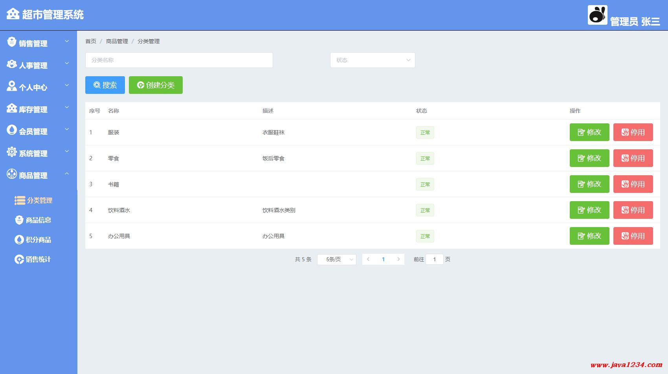Click the 正常 status tag for 书籍
The height and width of the screenshot is (374, 668).
click(x=425, y=184)
